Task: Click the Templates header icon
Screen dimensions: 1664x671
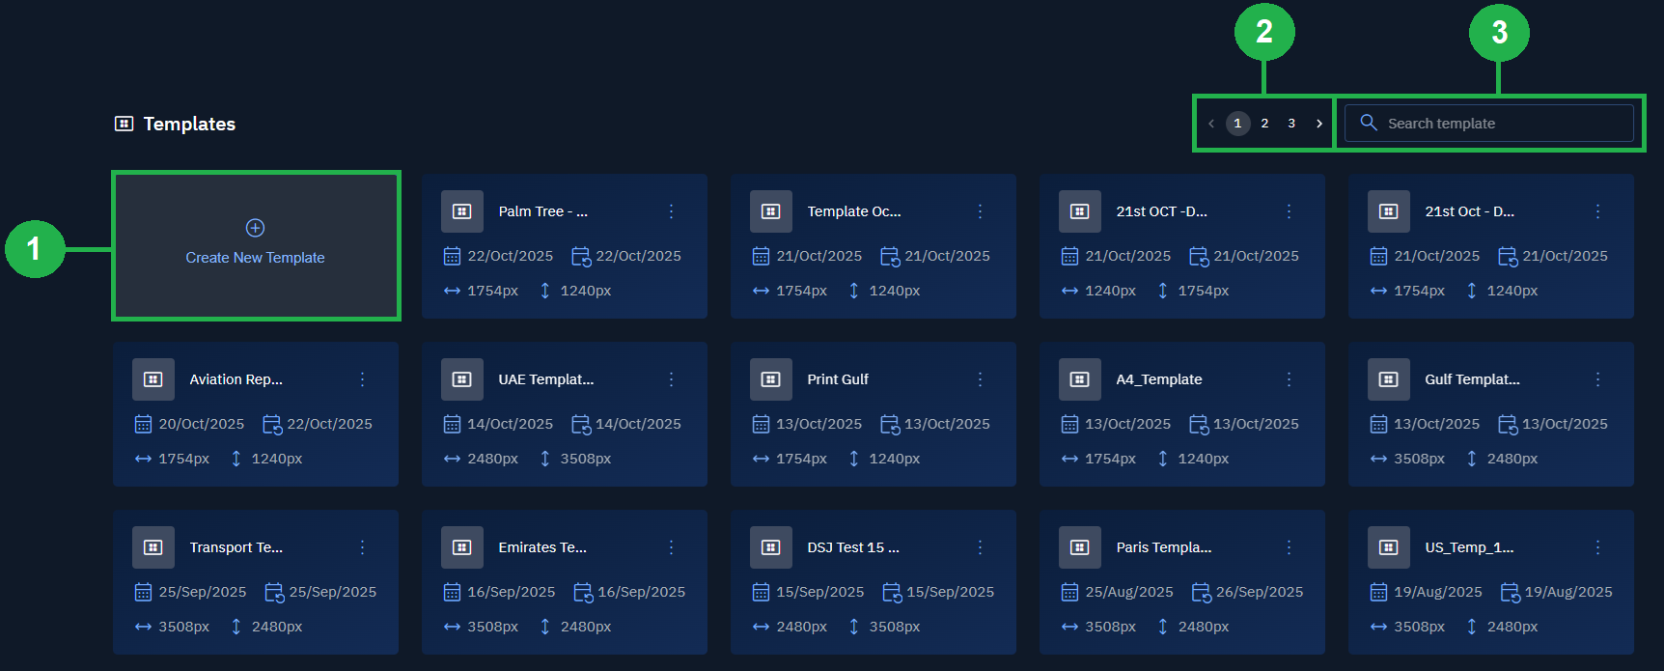Action: click(x=125, y=124)
